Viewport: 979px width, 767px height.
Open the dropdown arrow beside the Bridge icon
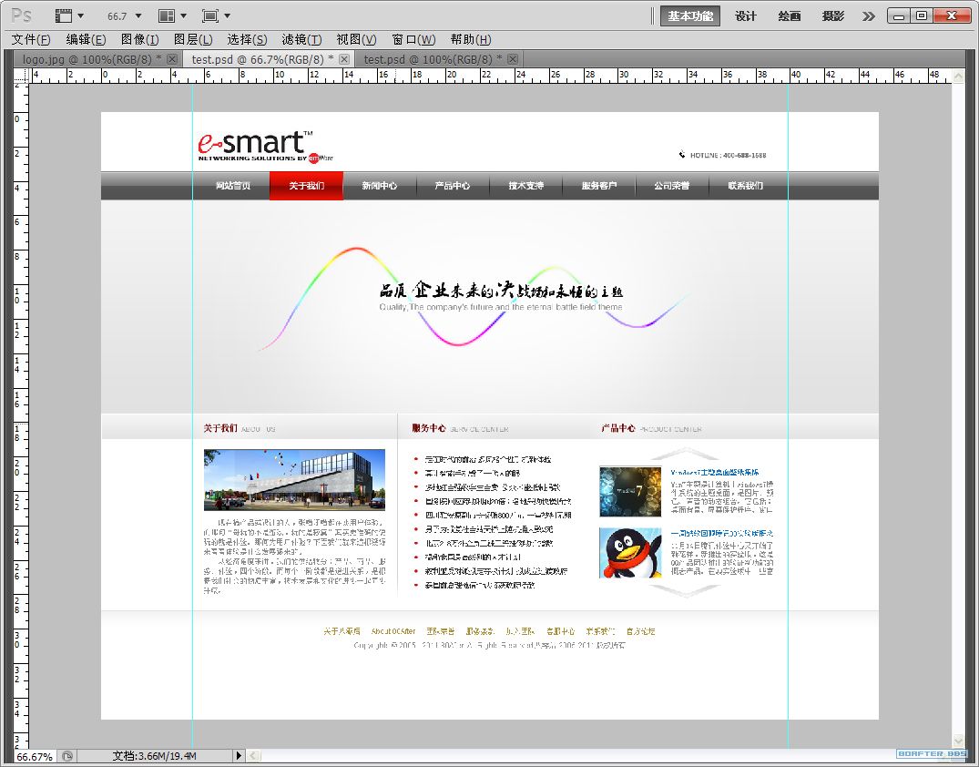[x=80, y=16]
